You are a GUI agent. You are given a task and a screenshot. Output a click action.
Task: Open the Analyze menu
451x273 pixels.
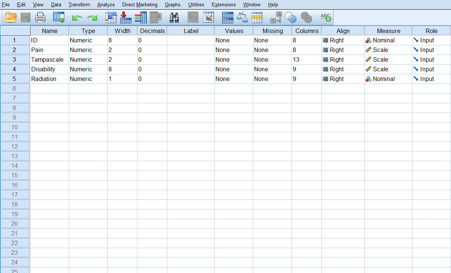click(106, 5)
